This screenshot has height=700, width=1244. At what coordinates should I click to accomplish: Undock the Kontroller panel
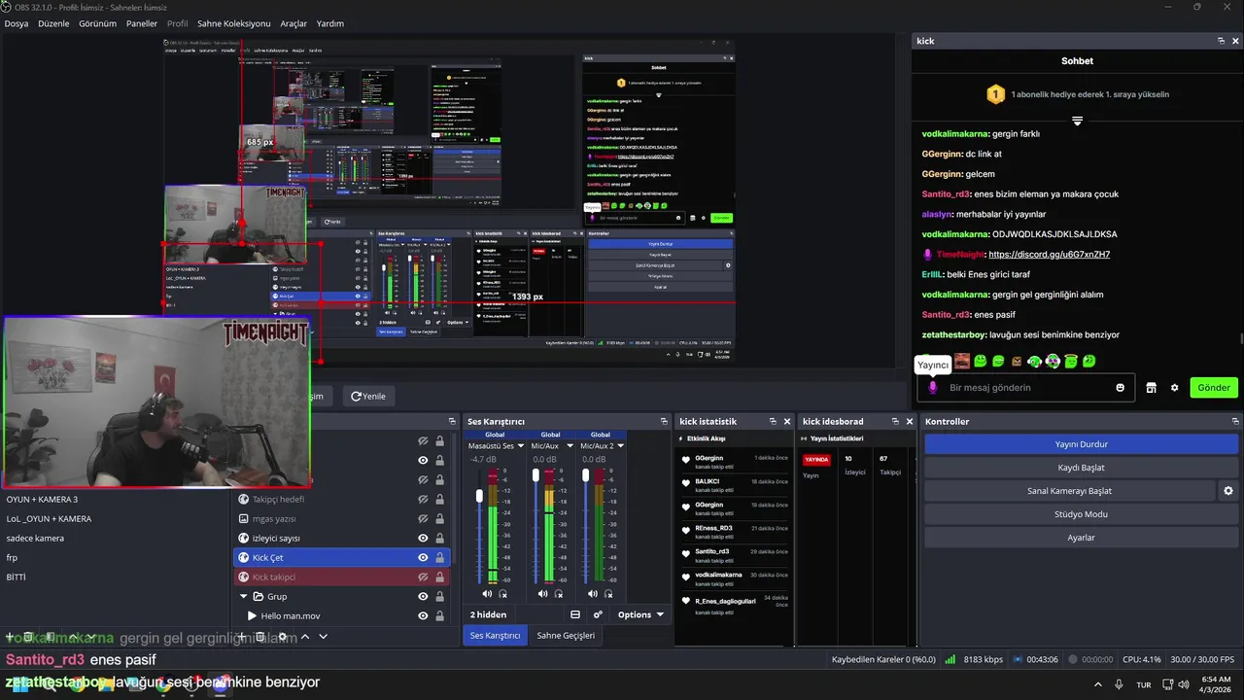coord(1235,421)
